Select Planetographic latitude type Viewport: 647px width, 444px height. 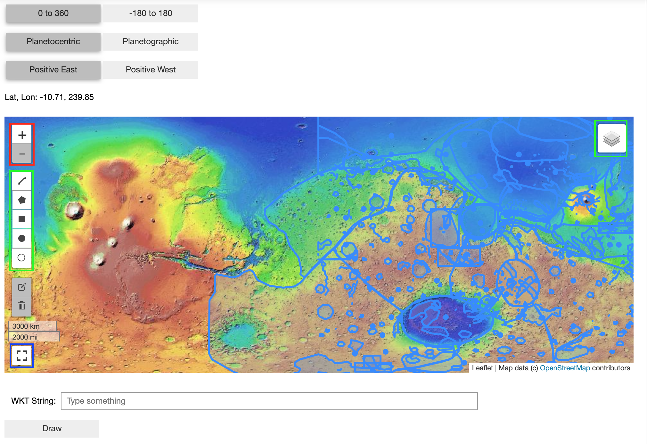pyautogui.click(x=151, y=42)
